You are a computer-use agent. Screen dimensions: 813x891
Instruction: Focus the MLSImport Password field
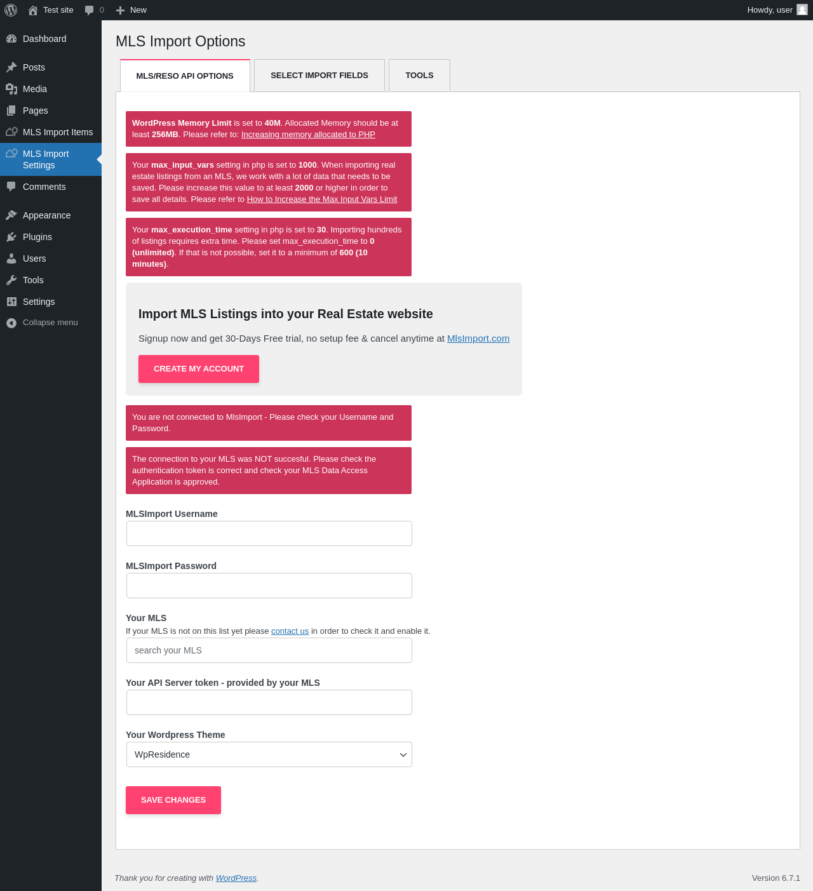coord(269,586)
